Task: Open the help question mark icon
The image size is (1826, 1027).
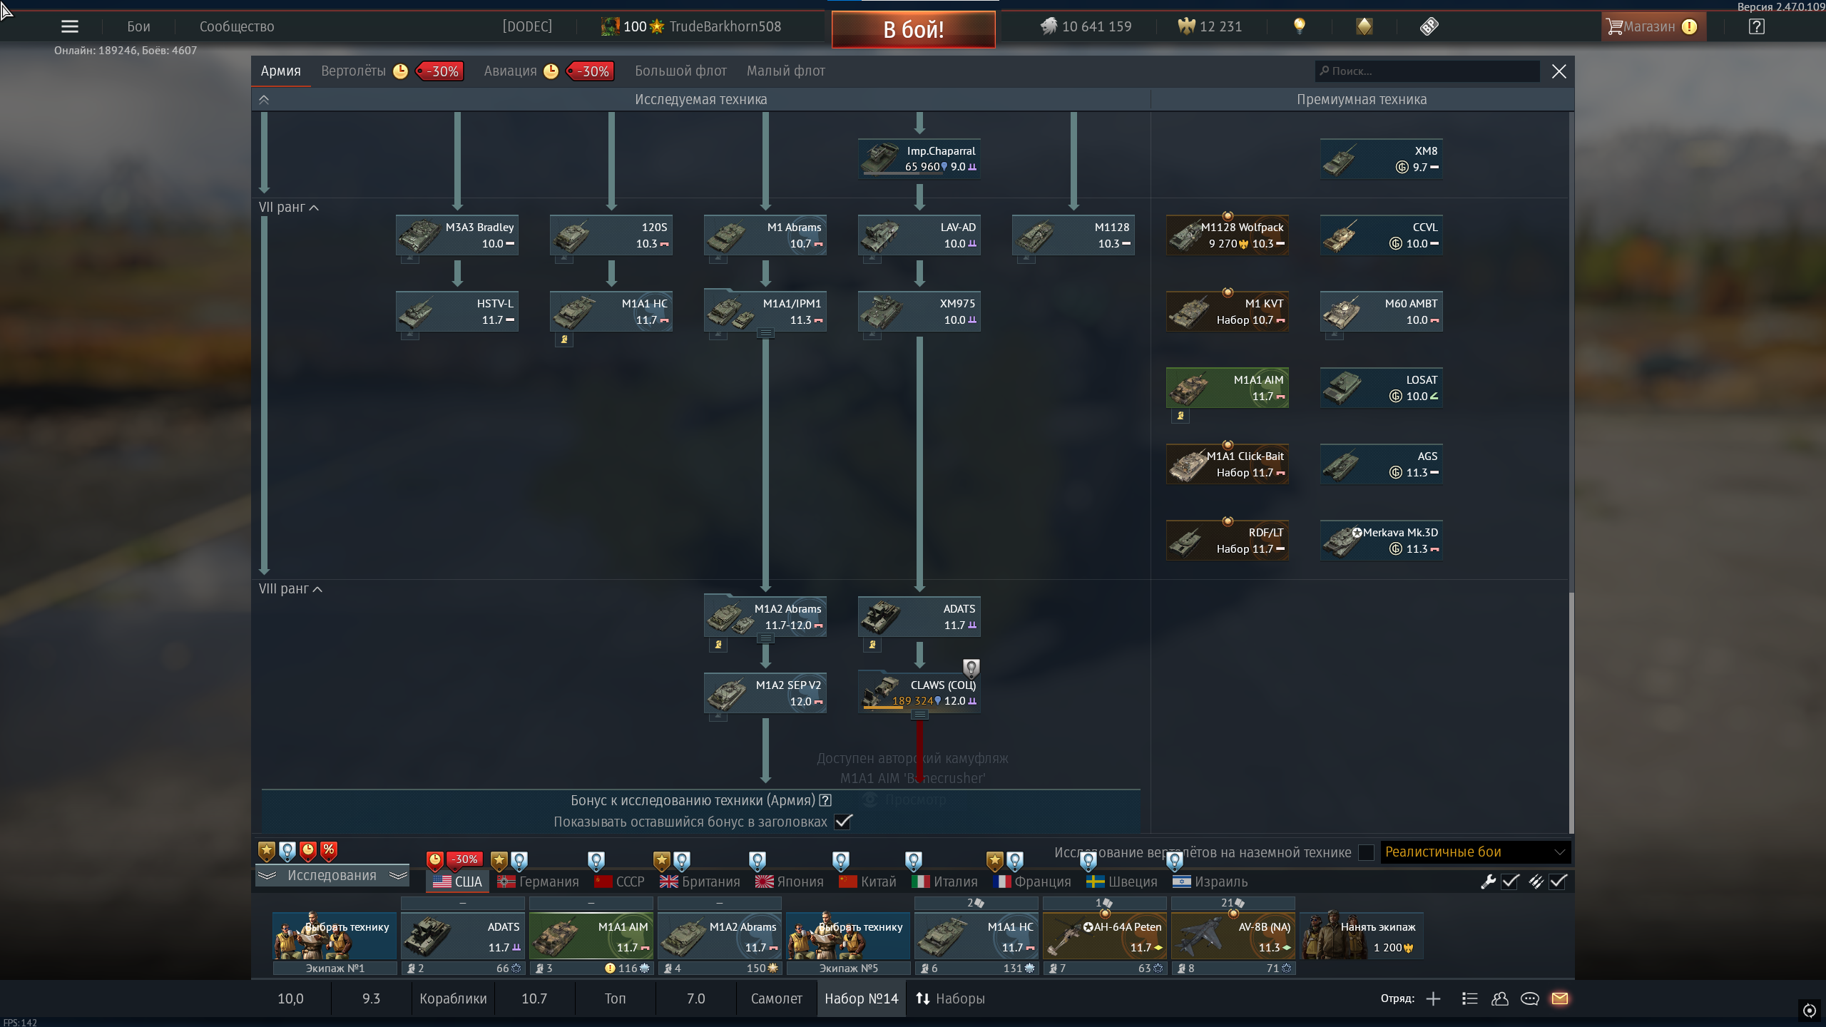Action: coord(1756,26)
